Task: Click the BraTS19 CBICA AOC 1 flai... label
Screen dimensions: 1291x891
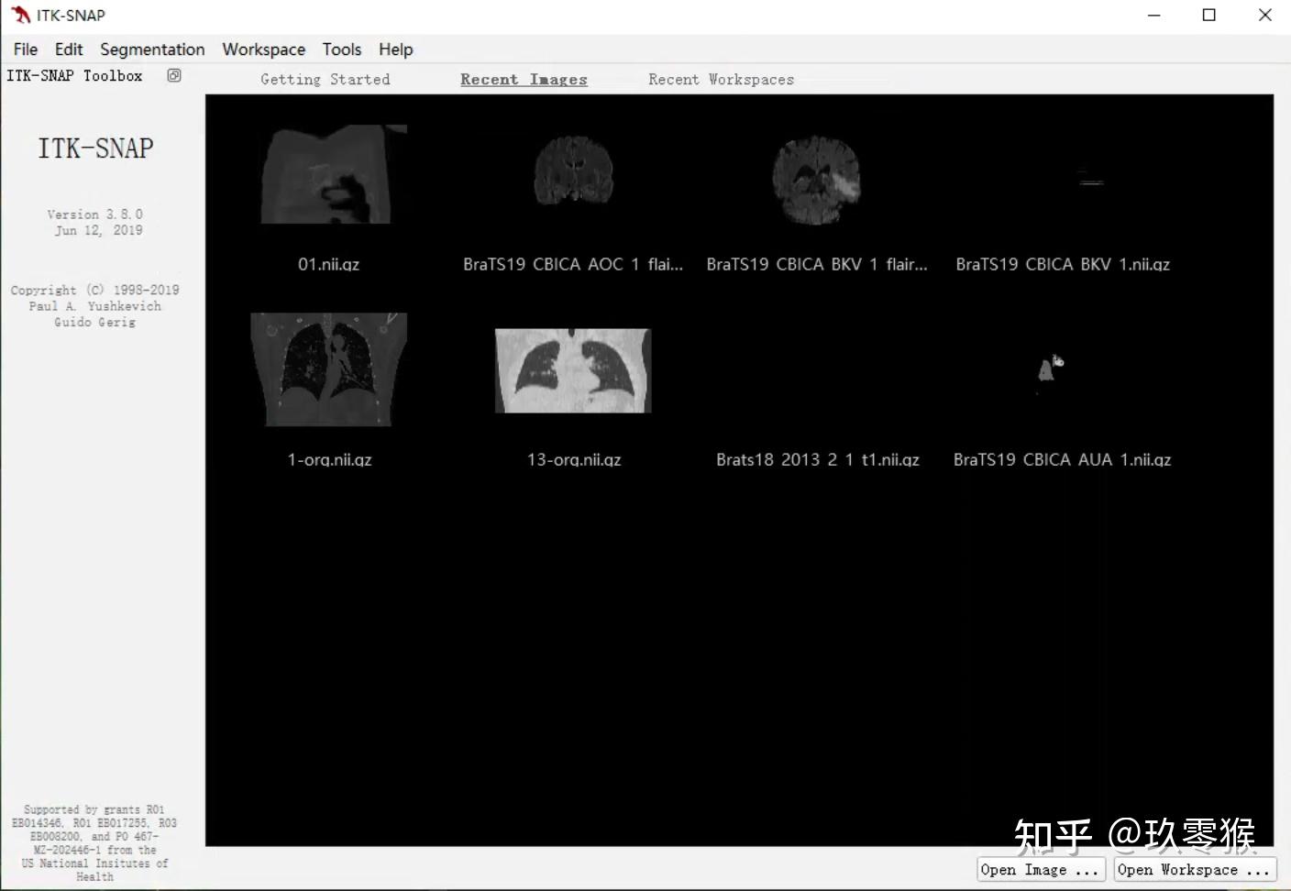Action: (573, 264)
